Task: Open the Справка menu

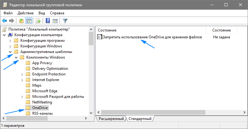Action: (57, 13)
